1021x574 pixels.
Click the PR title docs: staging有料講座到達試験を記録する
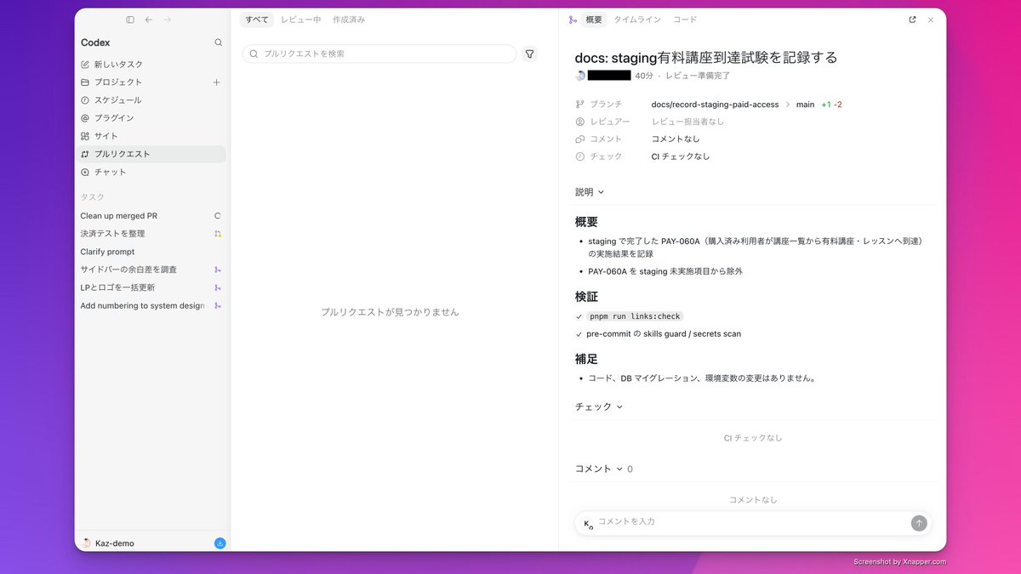point(706,58)
